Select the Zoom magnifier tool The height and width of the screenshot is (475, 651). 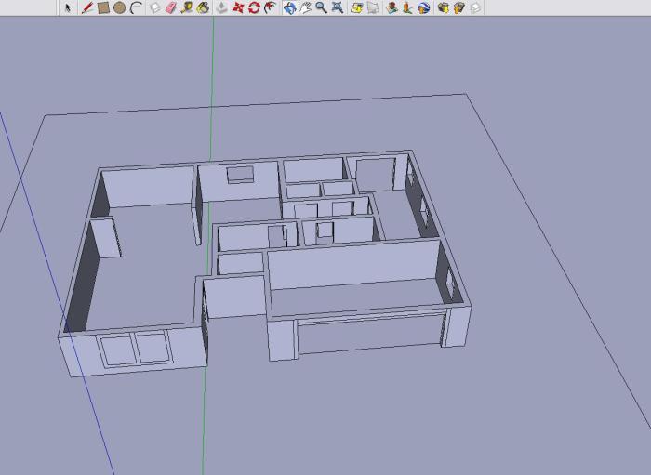click(321, 7)
